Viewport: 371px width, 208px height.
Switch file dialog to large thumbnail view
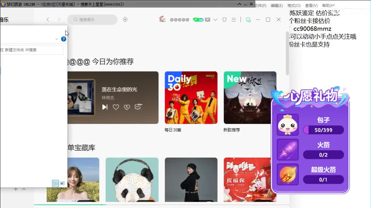click(62, 183)
